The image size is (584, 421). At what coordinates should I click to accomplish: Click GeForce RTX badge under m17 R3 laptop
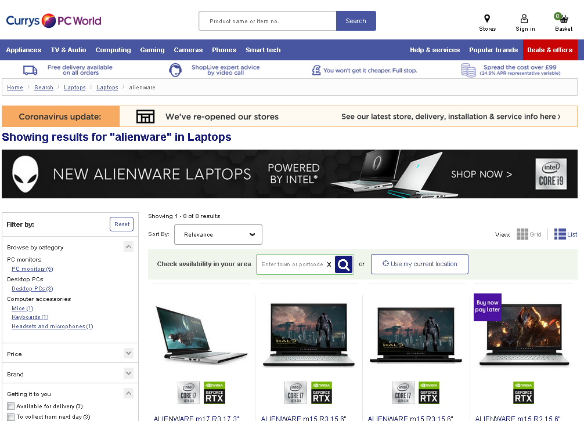(214, 393)
